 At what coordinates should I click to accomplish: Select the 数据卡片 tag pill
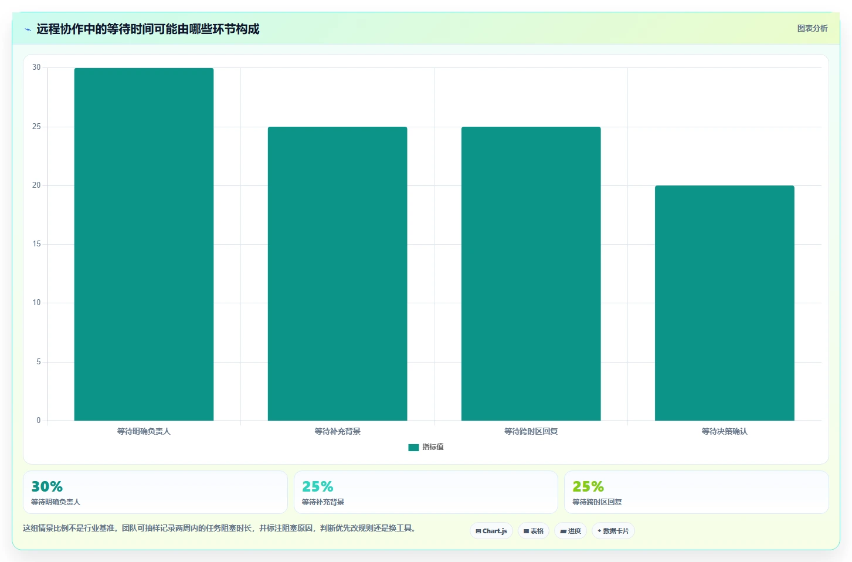pyautogui.click(x=613, y=531)
